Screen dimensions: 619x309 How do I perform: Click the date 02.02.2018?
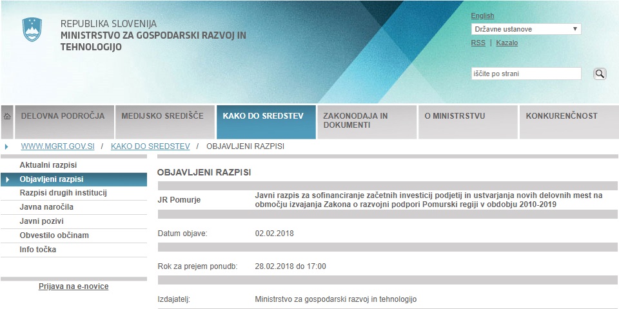(x=275, y=234)
